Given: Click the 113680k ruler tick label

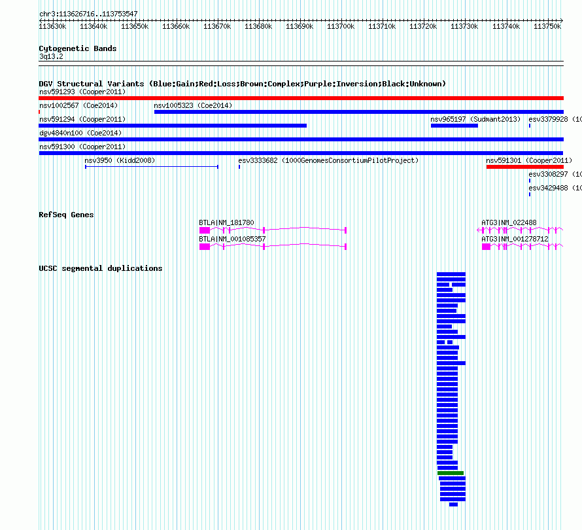Looking at the screenshot, I should click(258, 26).
